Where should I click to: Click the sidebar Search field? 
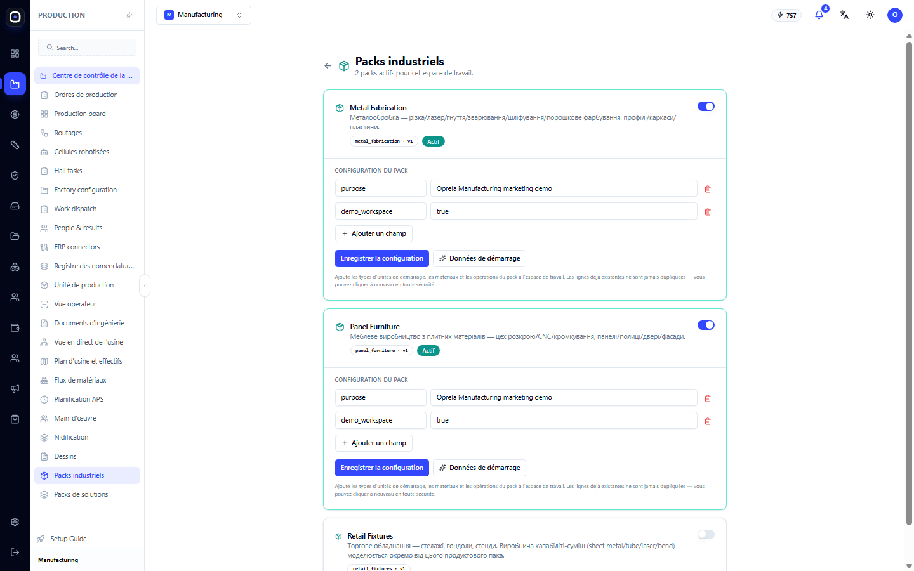pos(87,48)
